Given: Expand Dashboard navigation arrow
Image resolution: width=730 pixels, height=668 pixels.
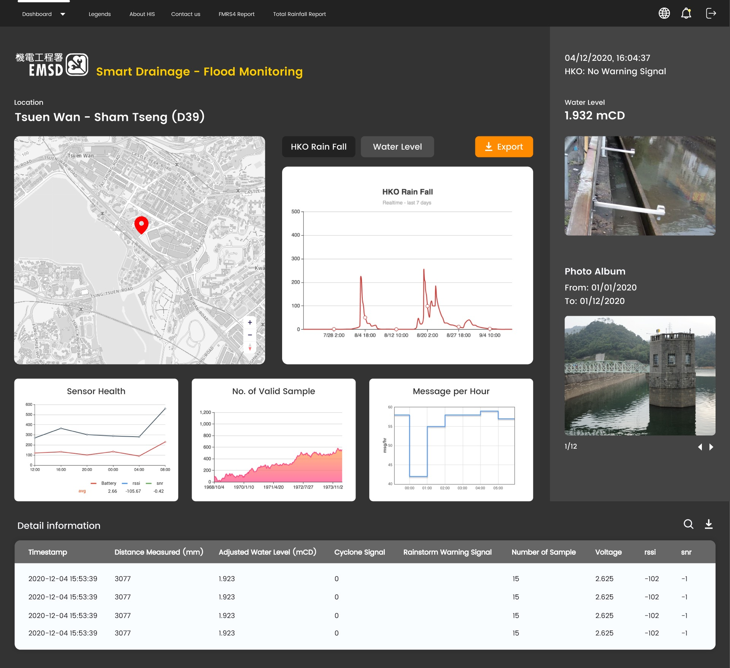Looking at the screenshot, I should 62,14.
